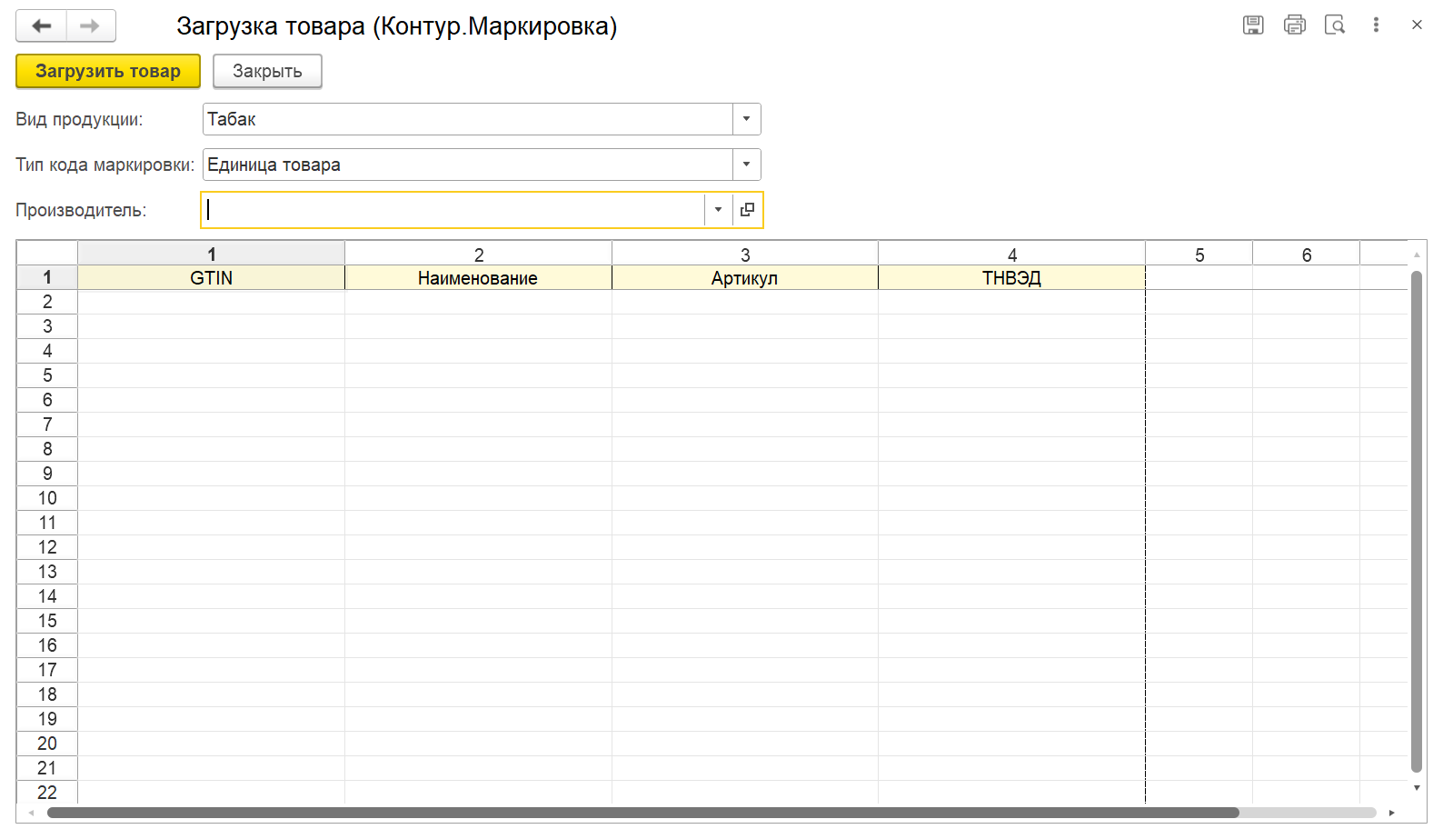Select column 1 header
This screenshot has height=839, width=1453.
click(212, 254)
